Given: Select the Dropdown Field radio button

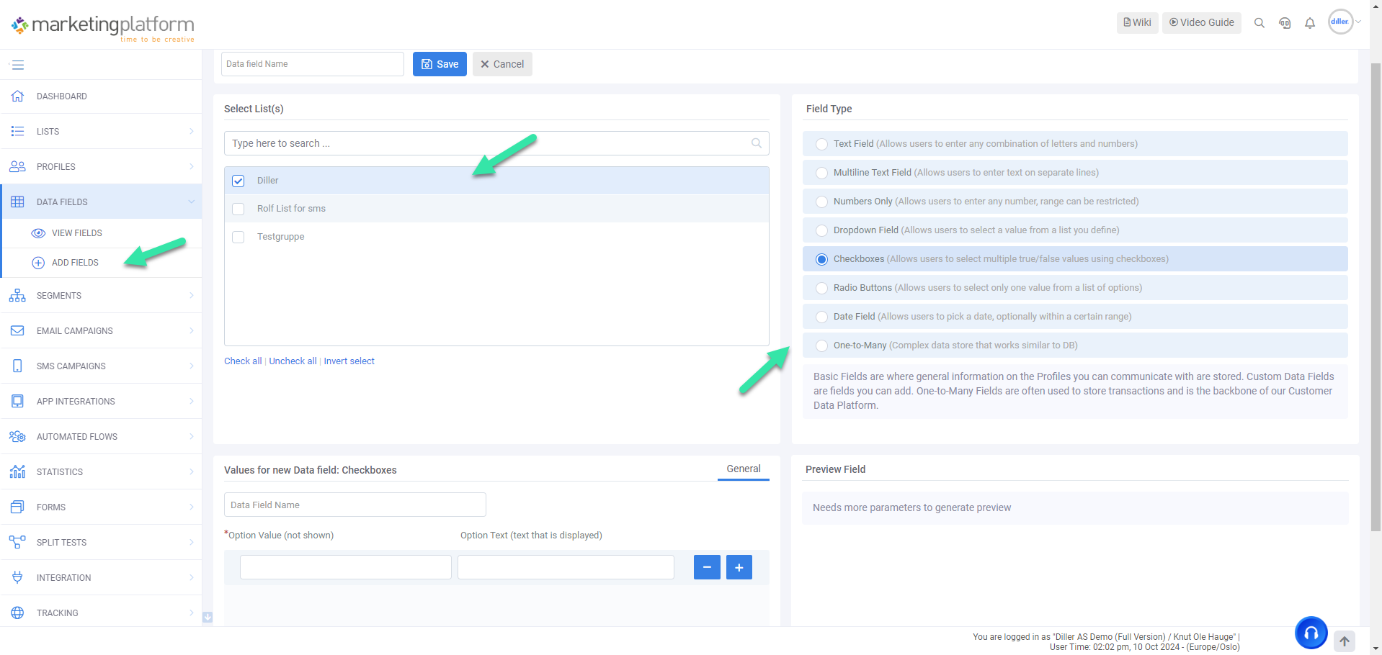Looking at the screenshot, I should click(821, 230).
